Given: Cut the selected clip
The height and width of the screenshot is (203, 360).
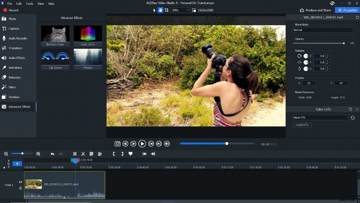Looking at the screenshot, I should tap(83, 154).
